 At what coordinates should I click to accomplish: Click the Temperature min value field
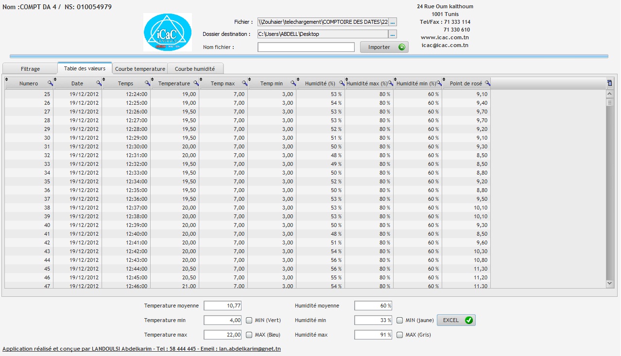(x=223, y=320)
